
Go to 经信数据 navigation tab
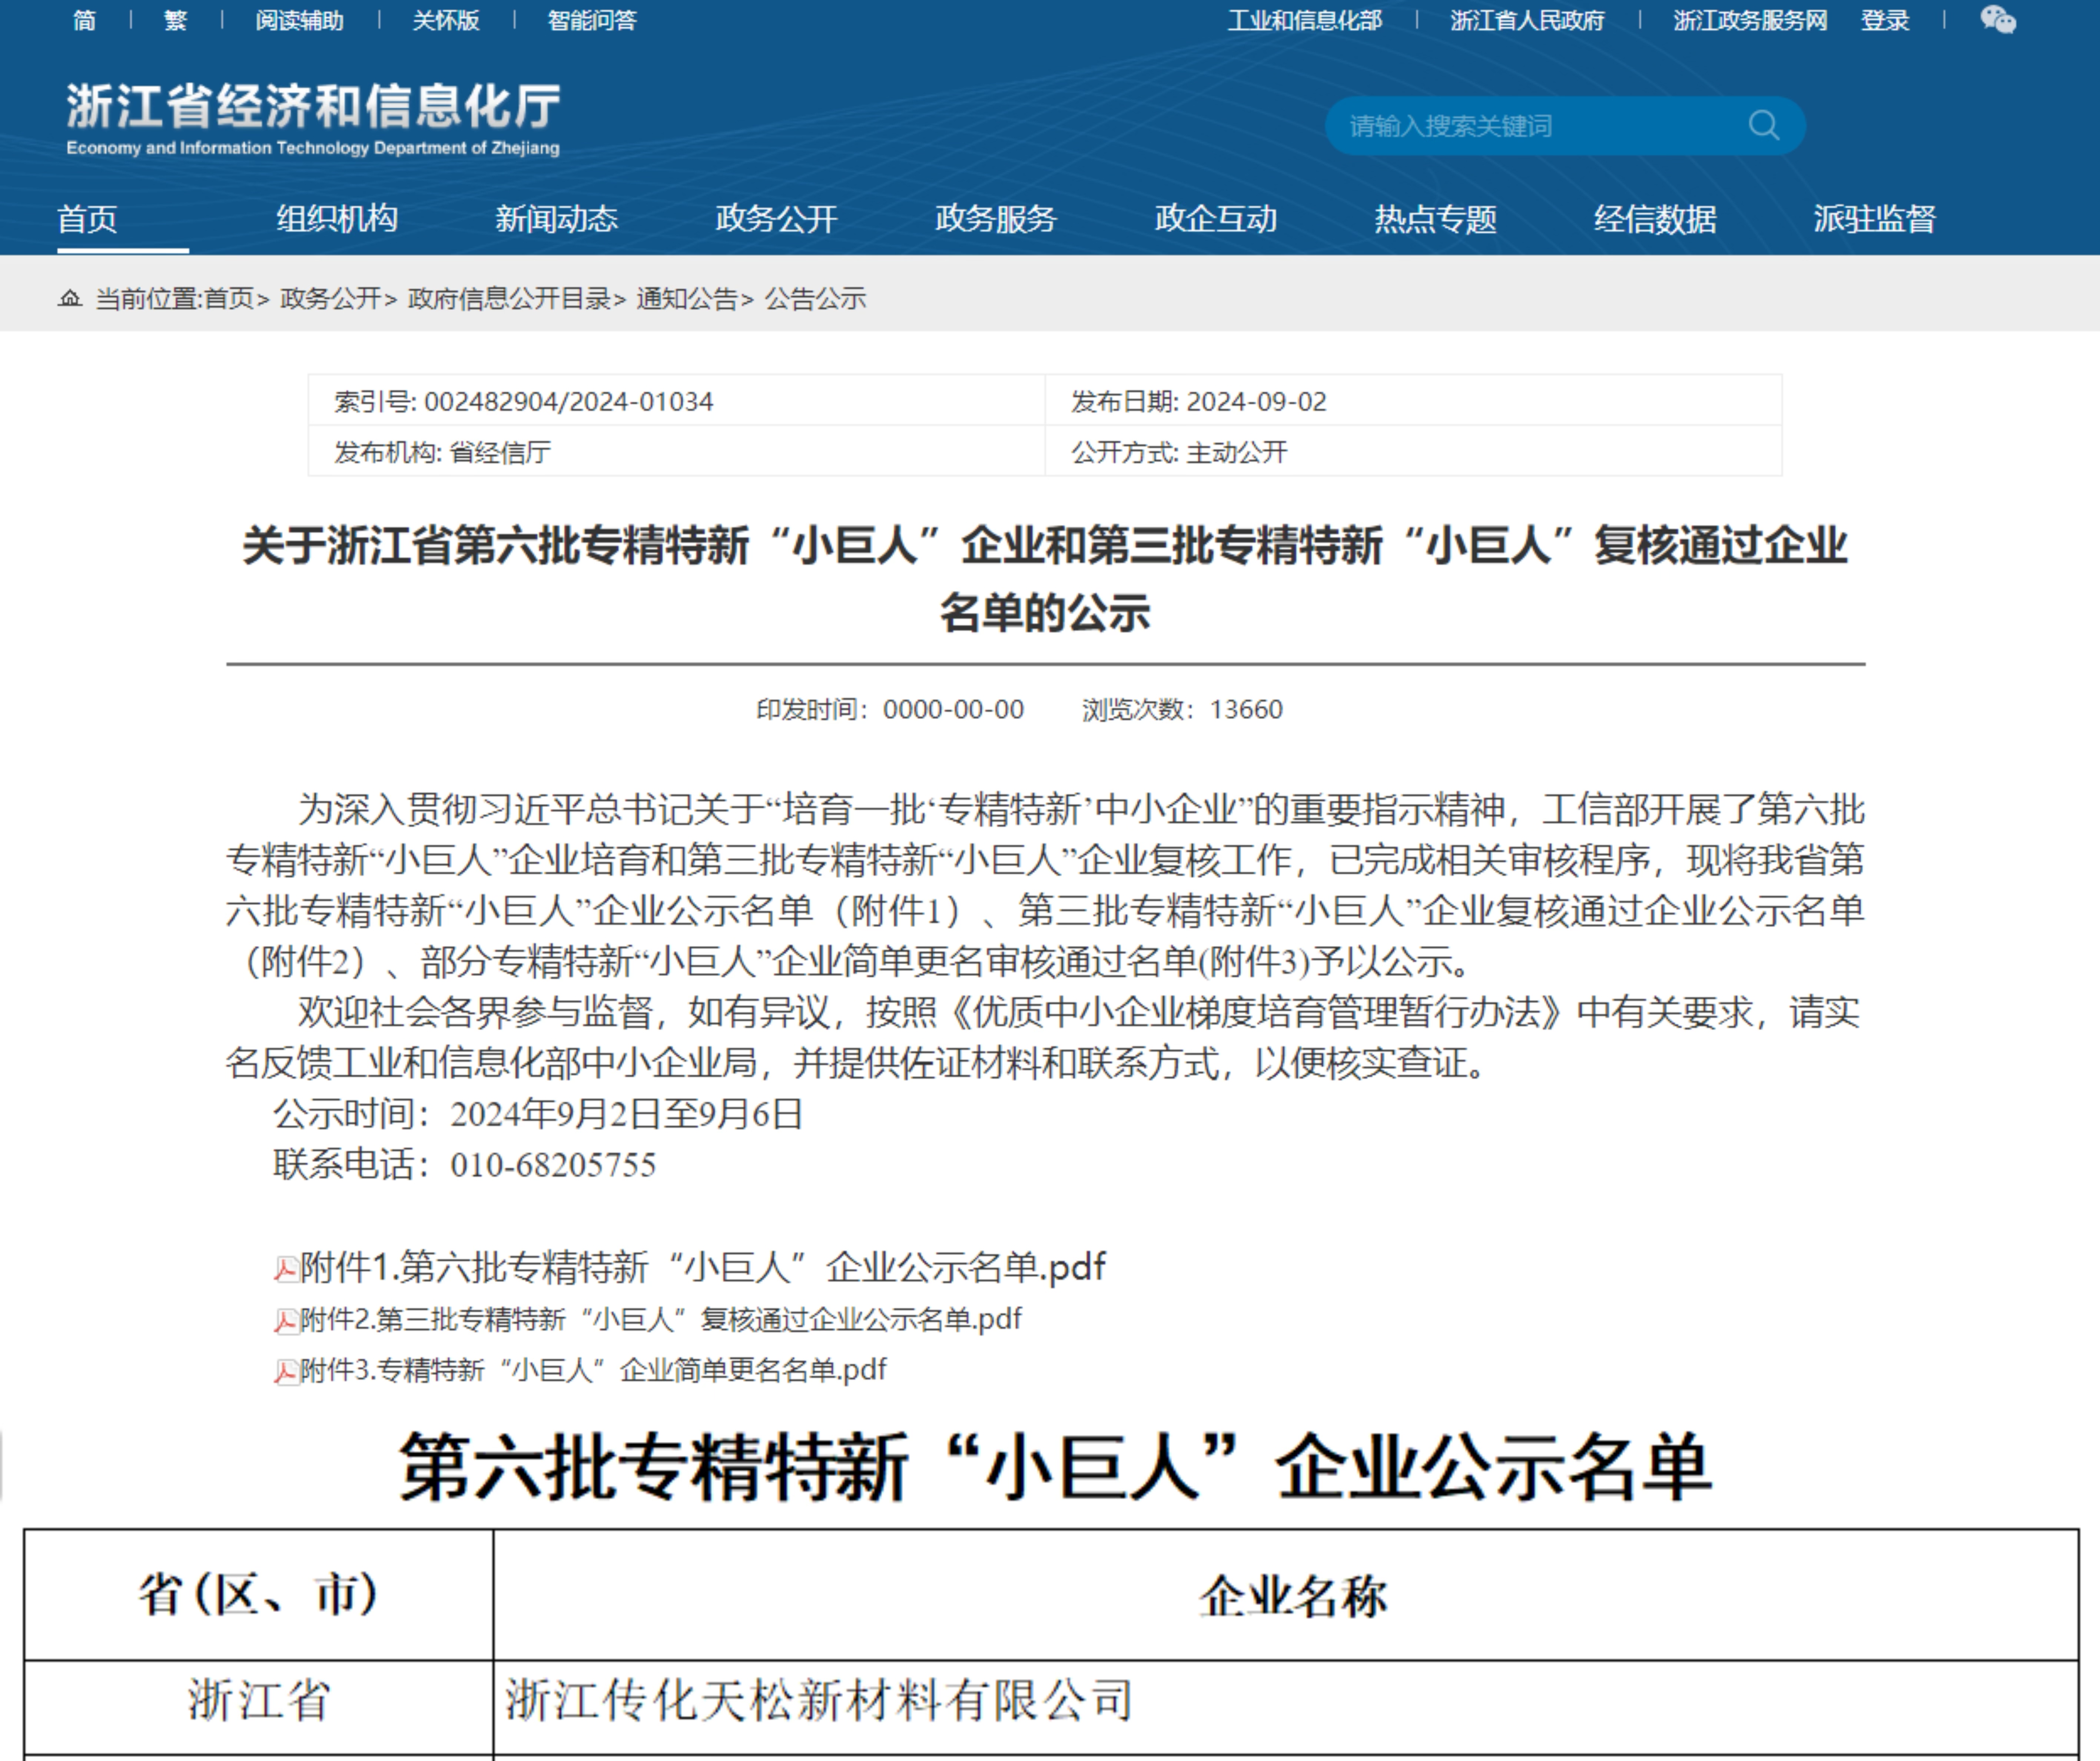1655,218
